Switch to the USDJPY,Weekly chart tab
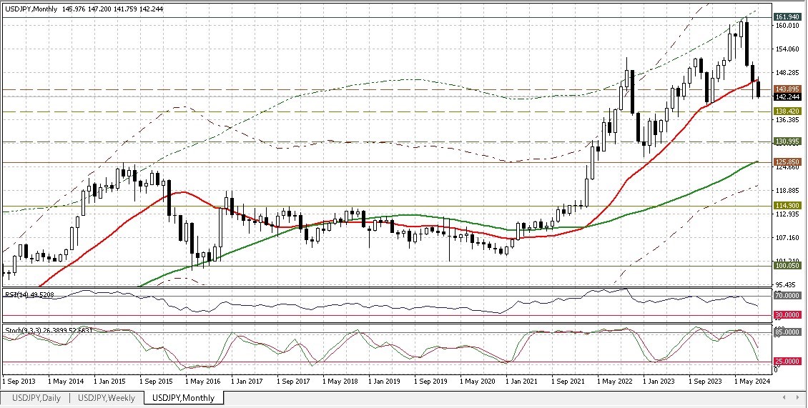808x408 pixels. pyautogui.click(x=106, y=398)
